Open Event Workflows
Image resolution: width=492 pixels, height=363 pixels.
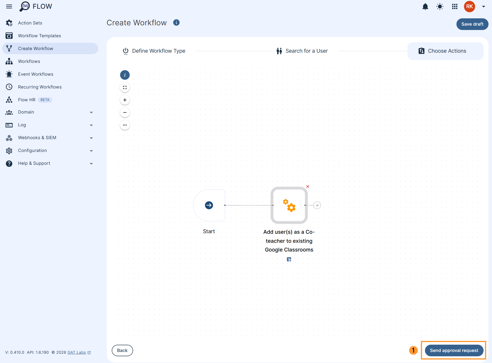36,74
